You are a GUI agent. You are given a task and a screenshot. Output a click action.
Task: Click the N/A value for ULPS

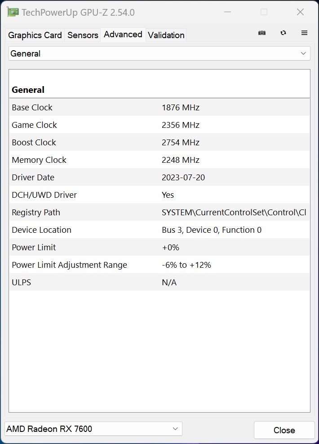169,282
